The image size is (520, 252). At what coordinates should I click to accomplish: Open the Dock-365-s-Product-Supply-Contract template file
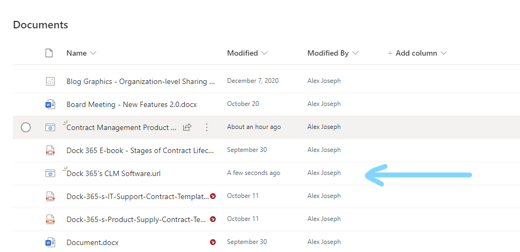137,219
